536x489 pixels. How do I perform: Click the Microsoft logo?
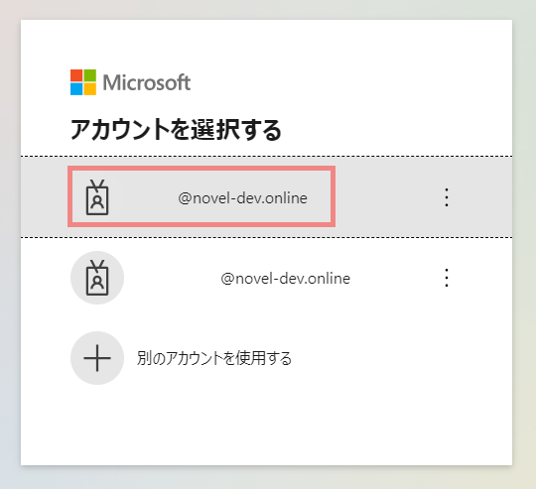click(130, 82)
